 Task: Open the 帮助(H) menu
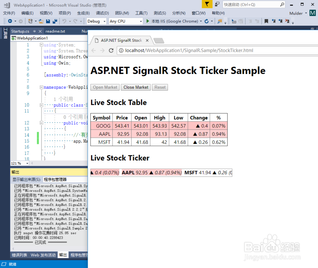[218, 13]
